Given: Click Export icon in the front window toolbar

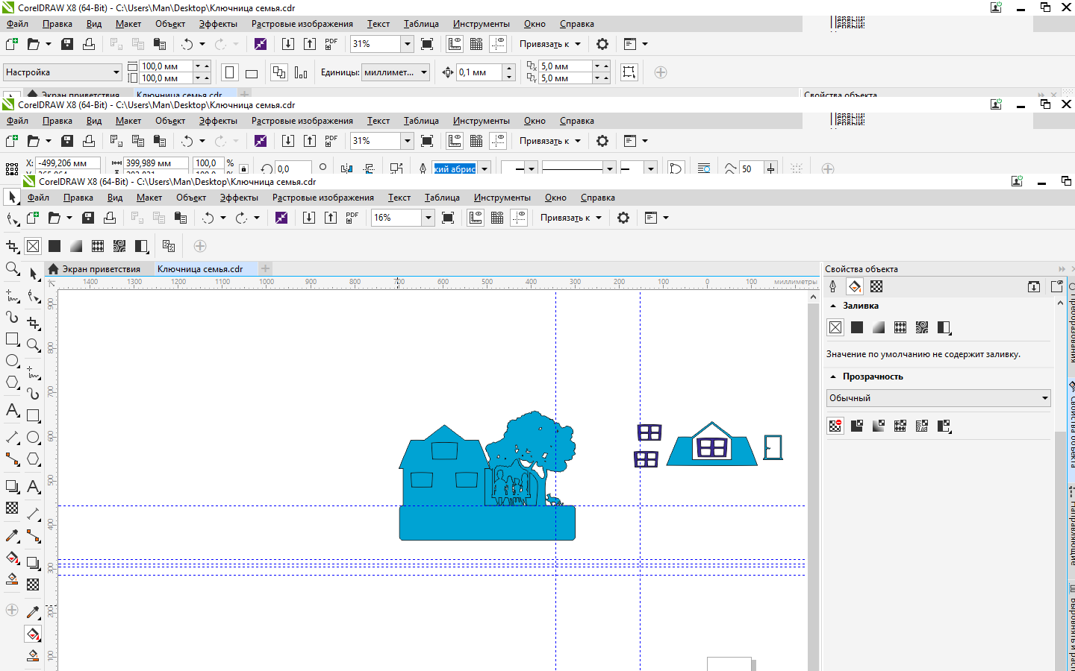Looking at the screenshot, I should 331,218.
